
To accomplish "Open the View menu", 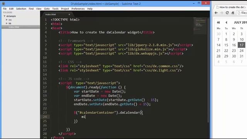I will (x=39, y=8).
